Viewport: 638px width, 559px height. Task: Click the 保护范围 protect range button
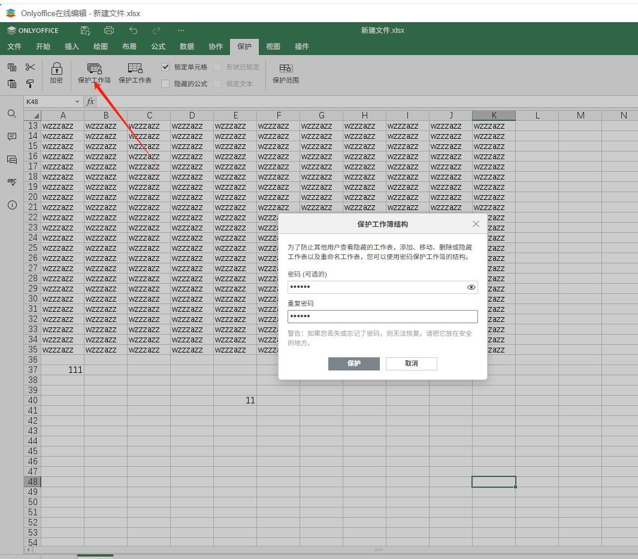[x=286, y=73]
